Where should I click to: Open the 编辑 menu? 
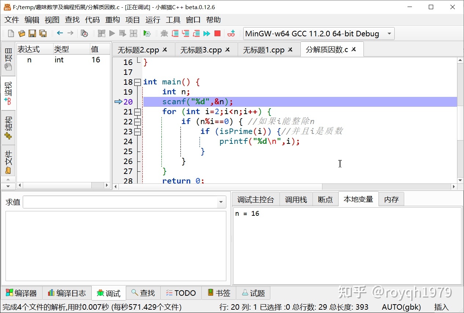coord(32,20)
